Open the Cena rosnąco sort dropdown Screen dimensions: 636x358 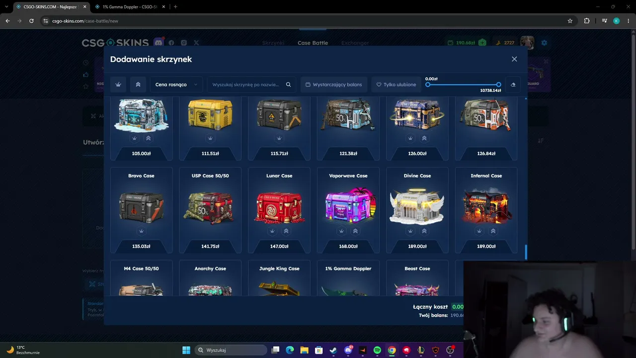[176, 85]
